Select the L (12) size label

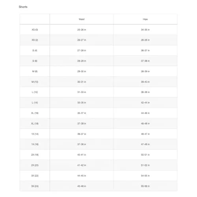[x=35, y=92]
